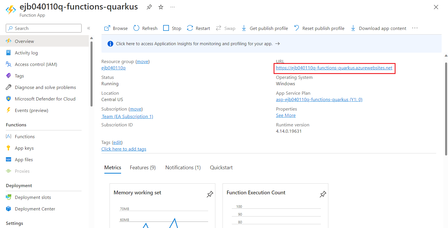Pin the Function Execution Count chart
Screen dimensions: 448x228
(323, 194)
